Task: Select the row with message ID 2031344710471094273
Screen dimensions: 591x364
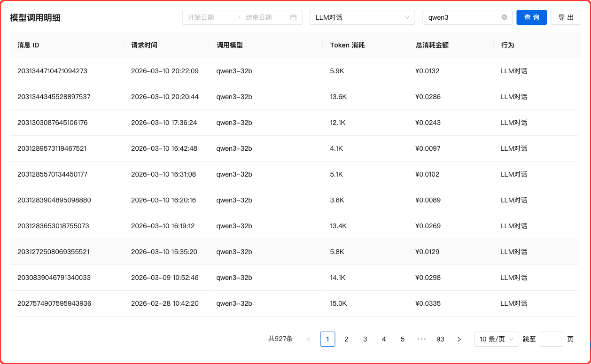Action: point(52,71)
